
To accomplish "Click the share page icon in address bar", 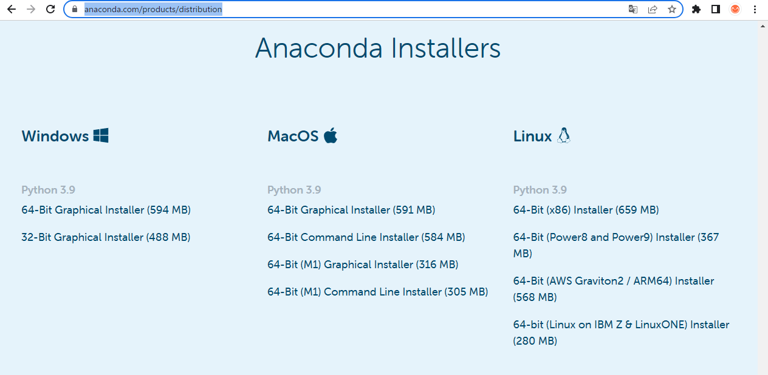I will (653, 9).
